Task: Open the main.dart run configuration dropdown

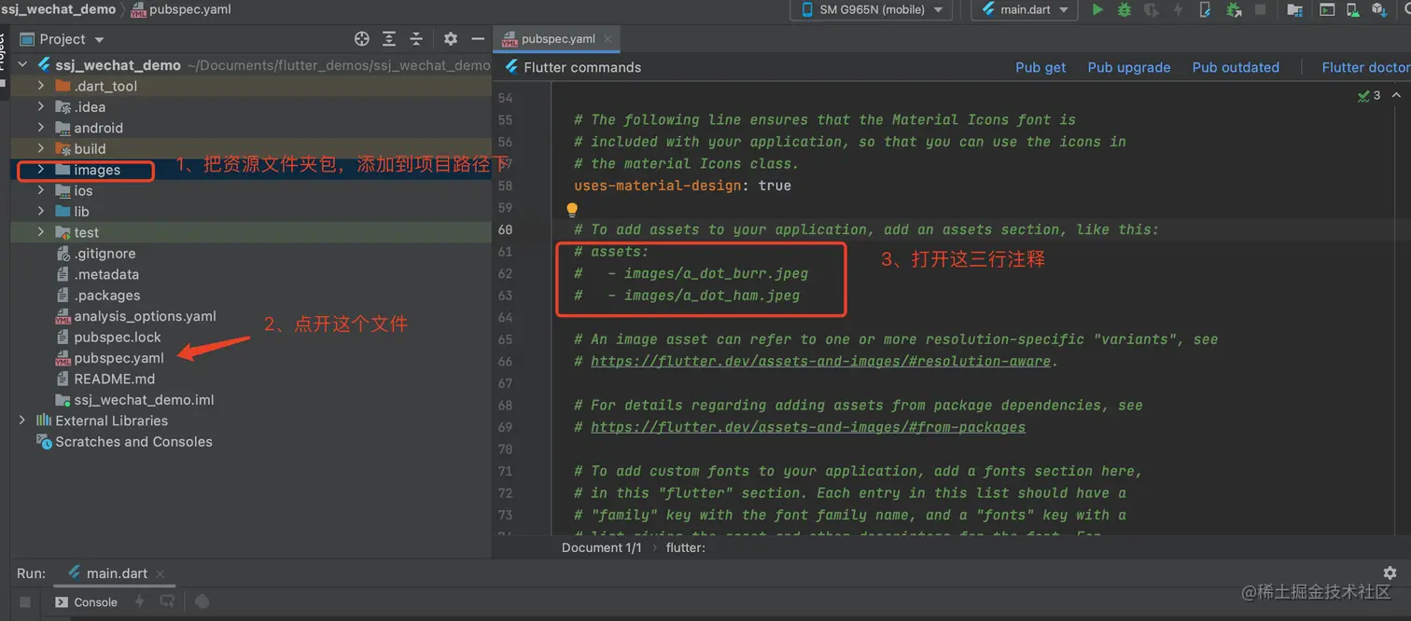Action: [x=1024, y=9]
